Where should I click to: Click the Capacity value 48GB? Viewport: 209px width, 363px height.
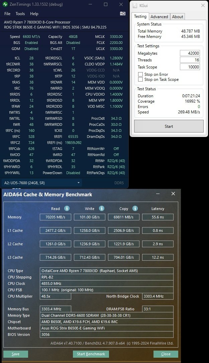tap(73, 37)
